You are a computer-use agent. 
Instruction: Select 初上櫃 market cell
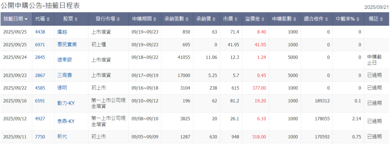click(x=98, y=45)
